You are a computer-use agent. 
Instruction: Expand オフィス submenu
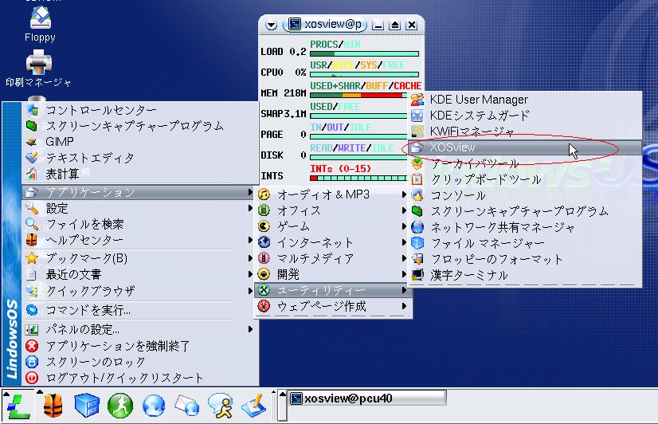click(x=333, y=210)
